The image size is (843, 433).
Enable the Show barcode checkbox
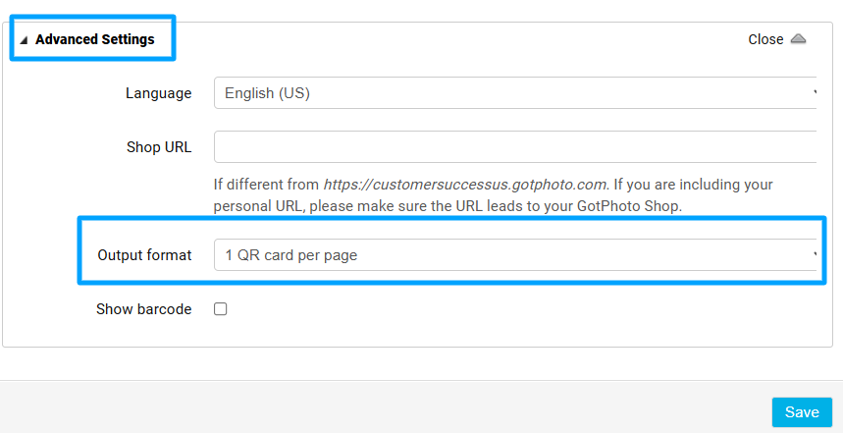[221, 308]
